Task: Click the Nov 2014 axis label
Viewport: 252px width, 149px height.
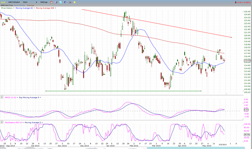Action: pos(62,146)
